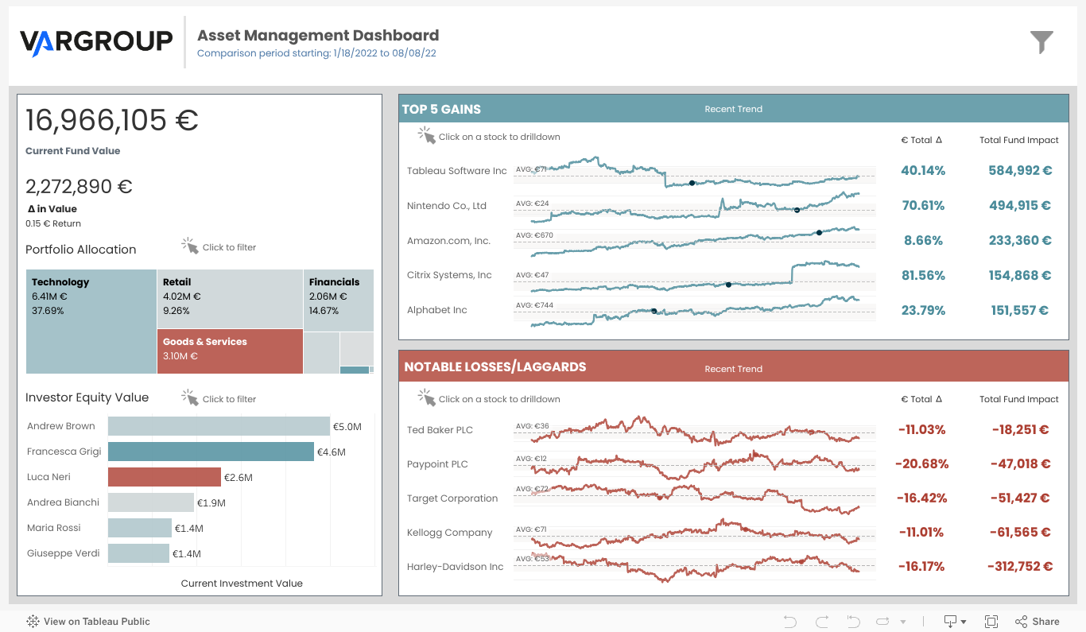This screenshot has height=632, width=1086.
Task: Click the Amazon.com trend dot marker
Action: click(x=819, y=232)
